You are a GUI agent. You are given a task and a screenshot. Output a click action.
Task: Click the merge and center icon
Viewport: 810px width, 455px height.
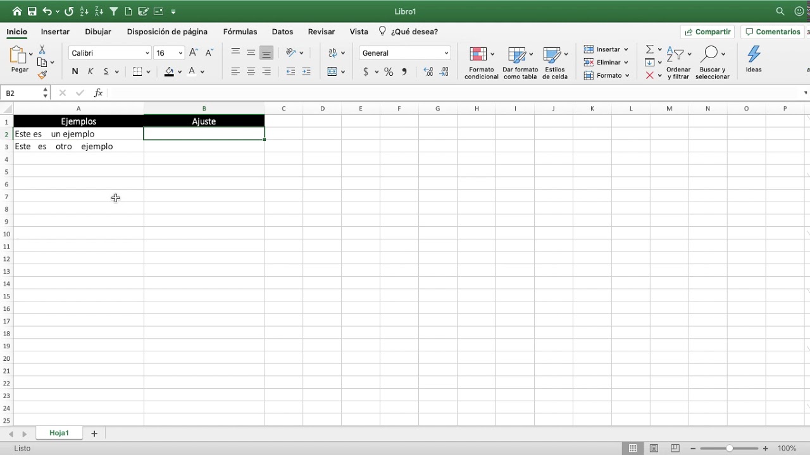click(333, 71)
